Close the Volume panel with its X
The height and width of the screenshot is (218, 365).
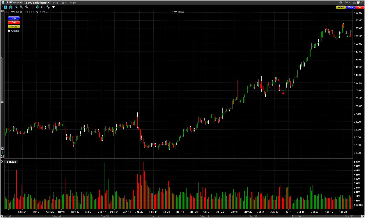pos(2,162)
